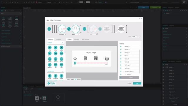Click the red slider track in preview

(92, 63)
